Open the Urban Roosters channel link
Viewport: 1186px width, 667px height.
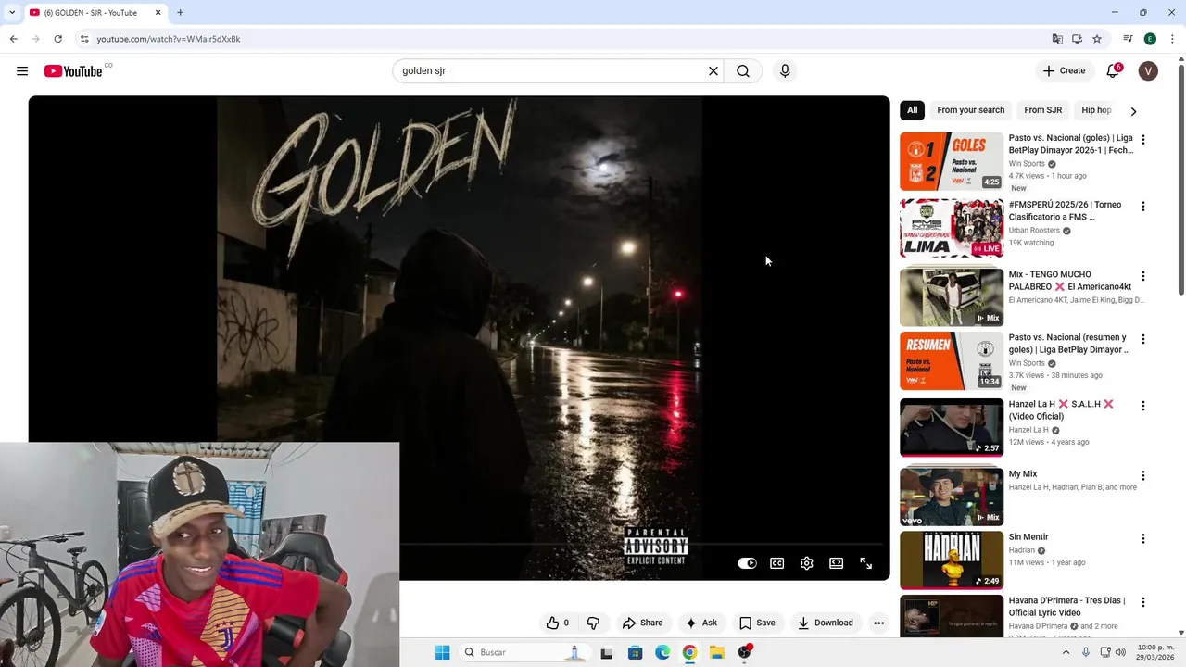point(1034,231)
